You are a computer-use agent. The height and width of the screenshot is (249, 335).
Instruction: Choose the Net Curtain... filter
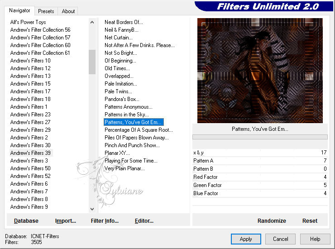click(x=119, y=38)
